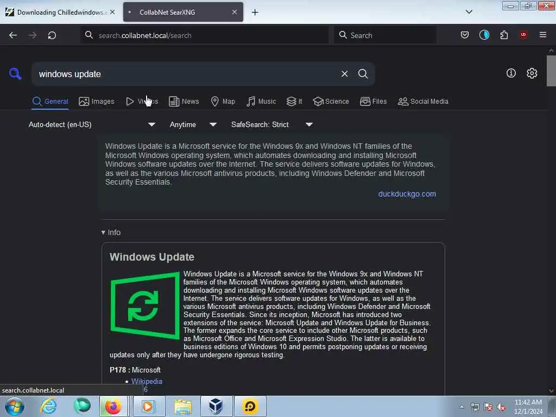The image size is (556, 417).
Task: Select the It search category
Action: coord(294,102)
